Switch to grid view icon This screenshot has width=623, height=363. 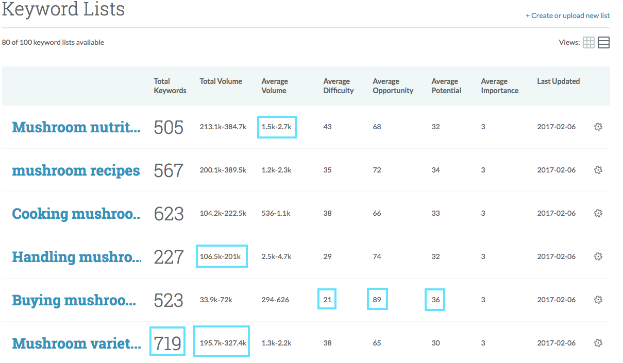[588, 43]
